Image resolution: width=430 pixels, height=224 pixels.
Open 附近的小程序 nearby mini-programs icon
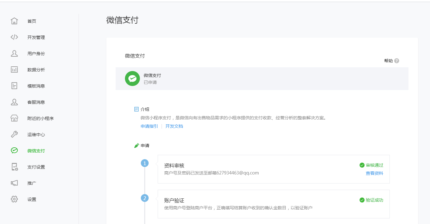[14, 118]
